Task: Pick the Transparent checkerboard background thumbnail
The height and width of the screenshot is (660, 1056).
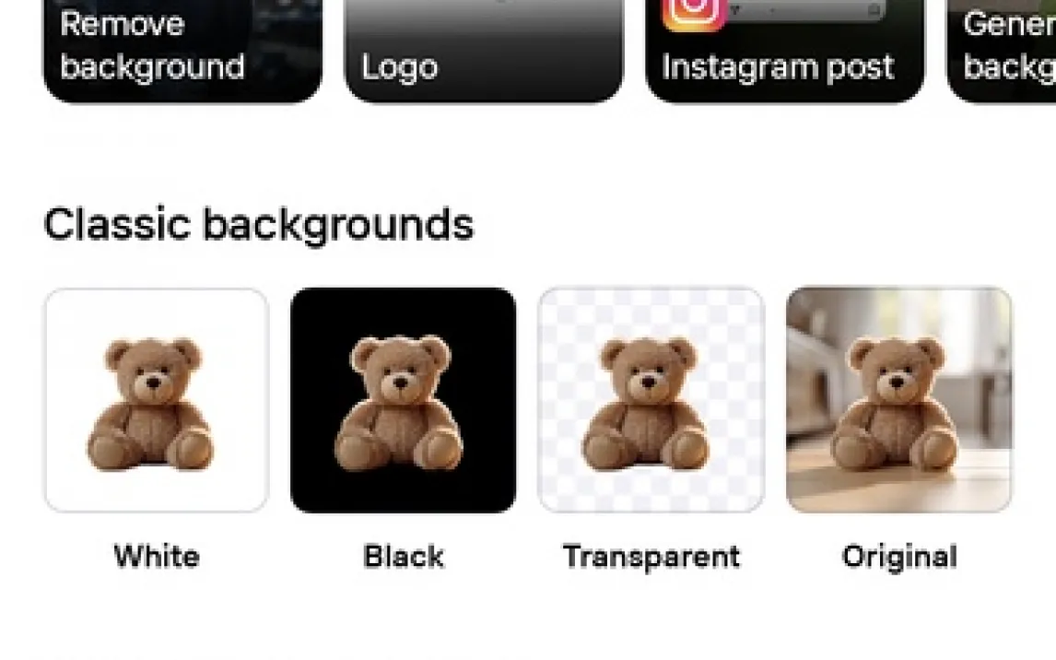Action: click(651, 400)
